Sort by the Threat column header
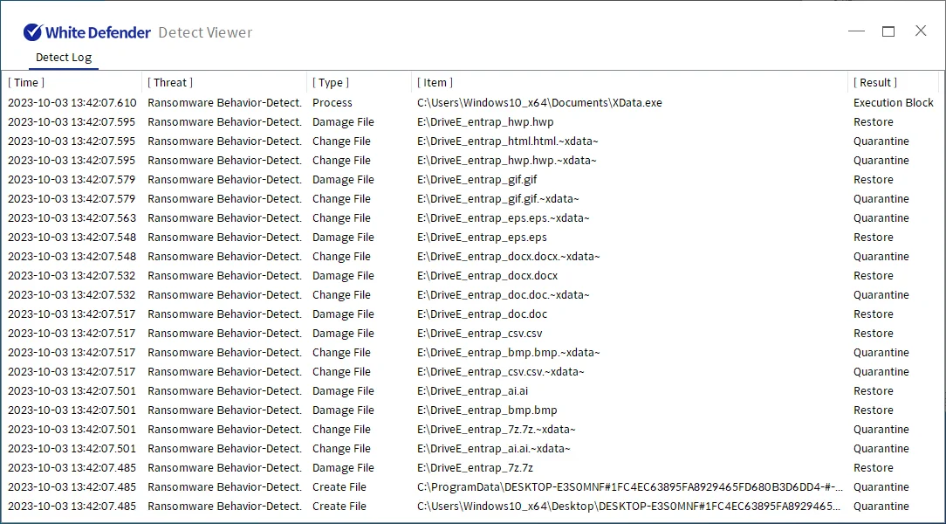The image size is (946, 524). coord(170,83)
